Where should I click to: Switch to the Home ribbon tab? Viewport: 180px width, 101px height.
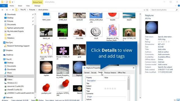12,6
